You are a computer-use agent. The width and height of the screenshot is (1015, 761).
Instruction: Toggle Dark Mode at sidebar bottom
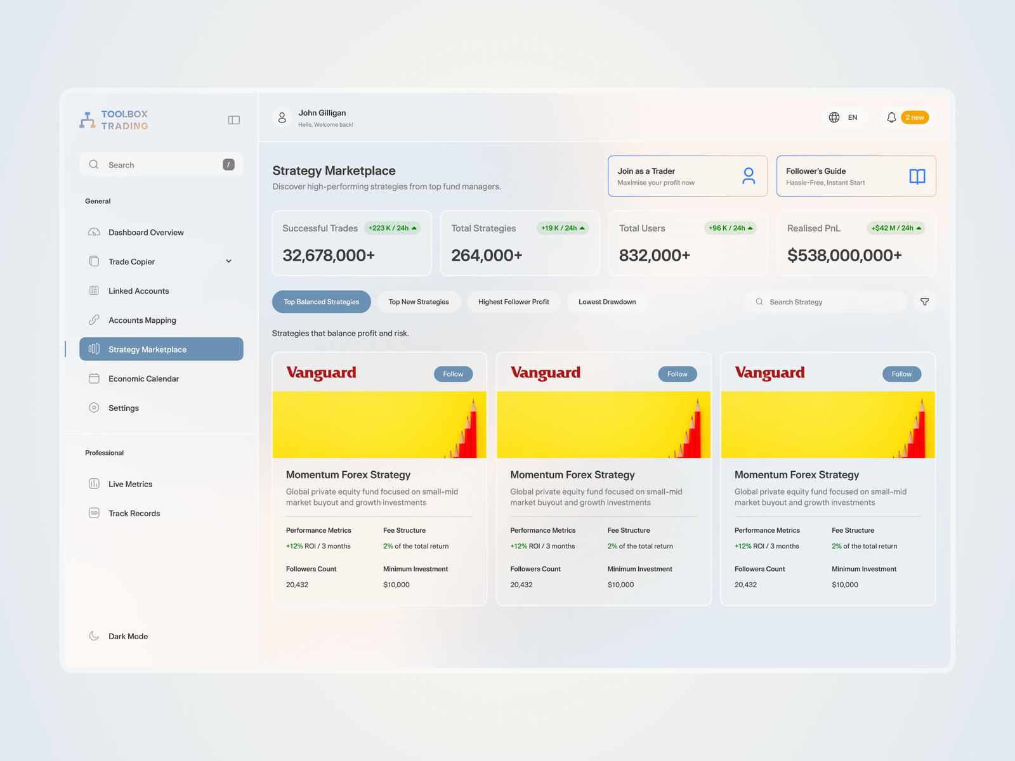(128, 636)
